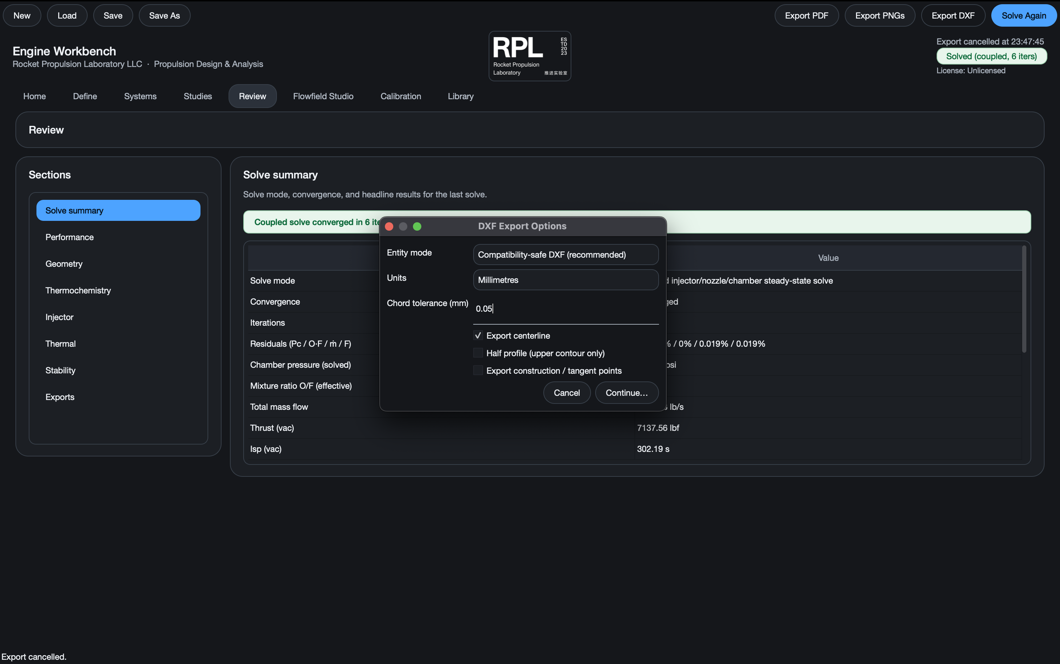1060x664 pixels.
Task: Click the Solved coupled status badge
Action: pos(992,56)
